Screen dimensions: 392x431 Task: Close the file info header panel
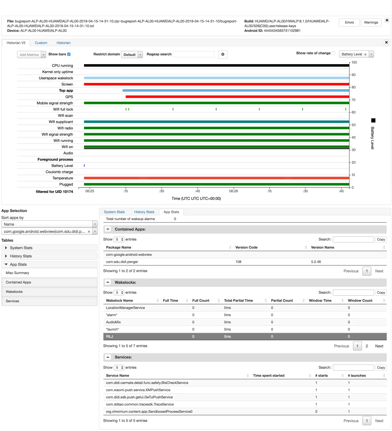pyautogui.click(x=387, y=20)
